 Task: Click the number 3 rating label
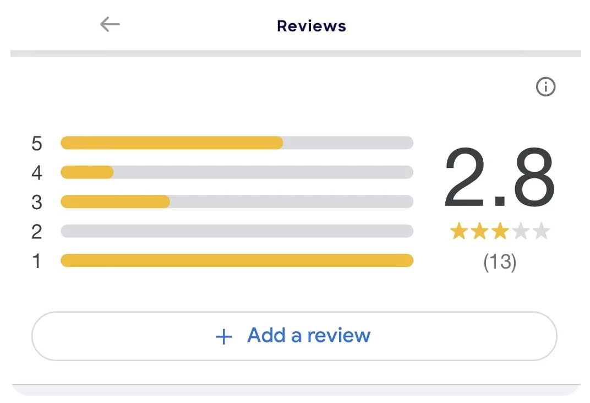point(37,202)
